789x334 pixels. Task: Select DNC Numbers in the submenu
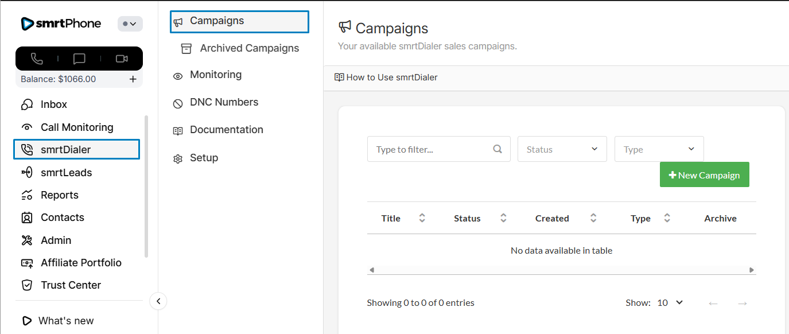point(224,102)
